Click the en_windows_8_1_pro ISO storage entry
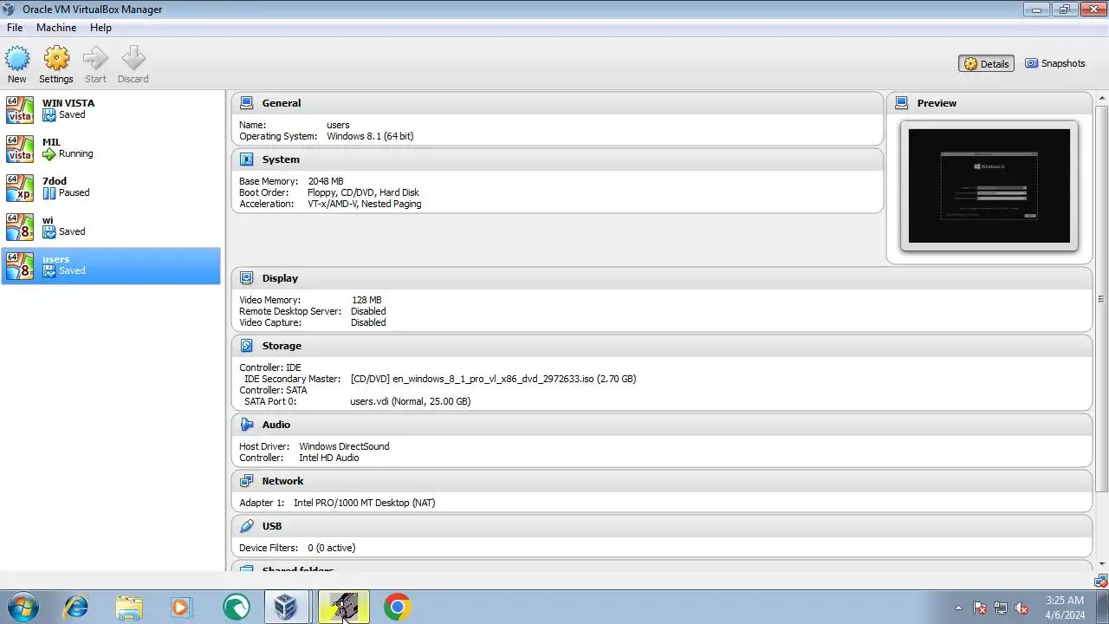Screen dimensions: 1109x624 (x=493, y=379)
